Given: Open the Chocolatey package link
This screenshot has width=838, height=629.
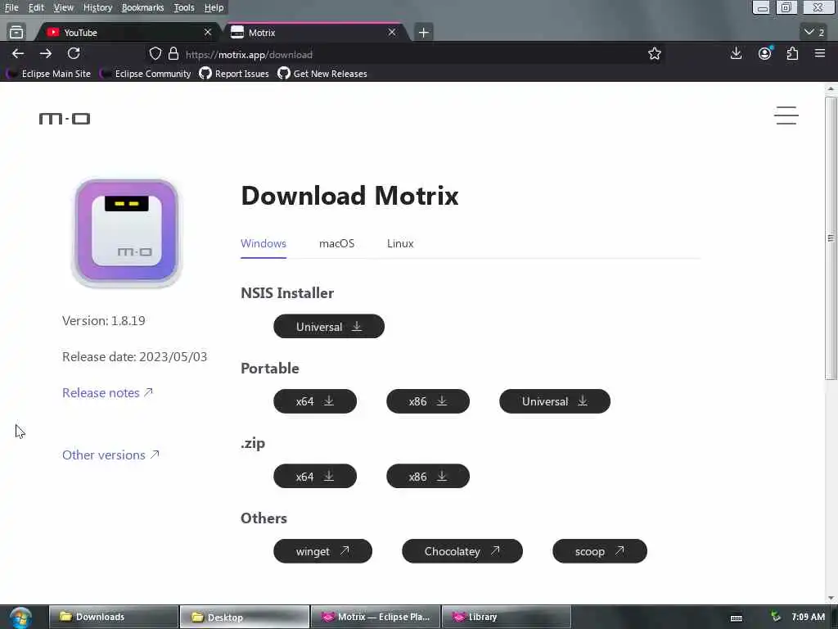Looking at the screenshot, I should [x=462, y=551].
